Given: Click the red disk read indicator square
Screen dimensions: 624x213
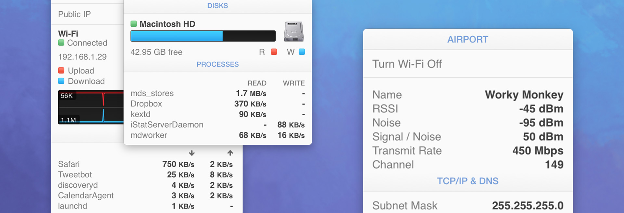Looking at the screenshot, I should coord(274,52).
